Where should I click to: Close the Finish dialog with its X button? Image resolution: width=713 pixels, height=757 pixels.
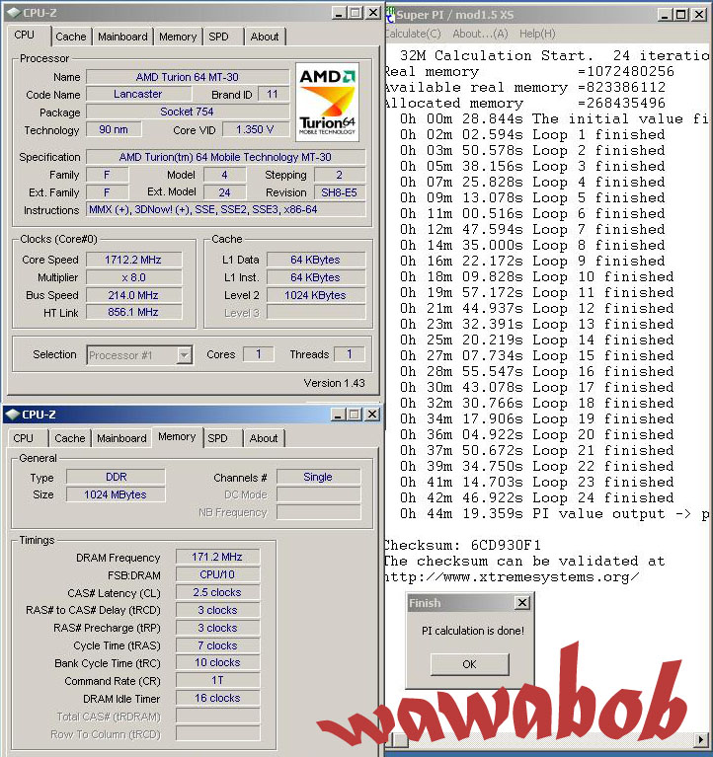pos(522,602)
